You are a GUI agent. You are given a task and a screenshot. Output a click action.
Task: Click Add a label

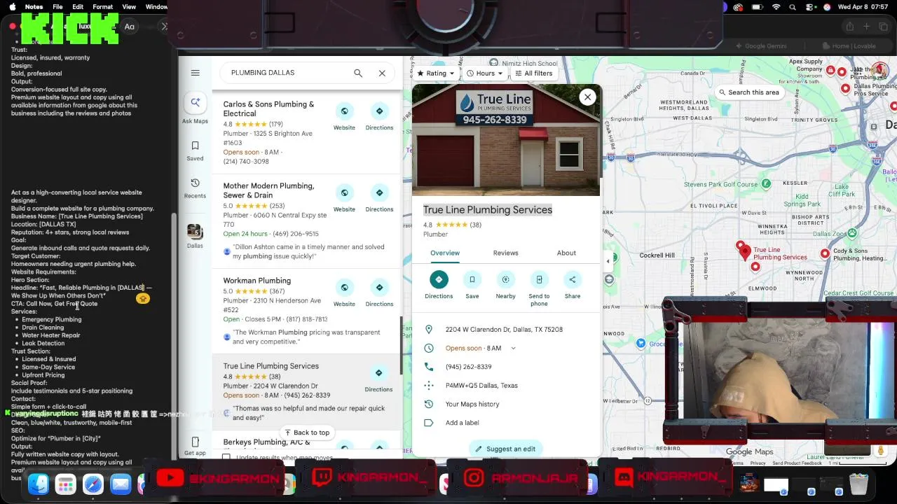(x=463, y=423)
